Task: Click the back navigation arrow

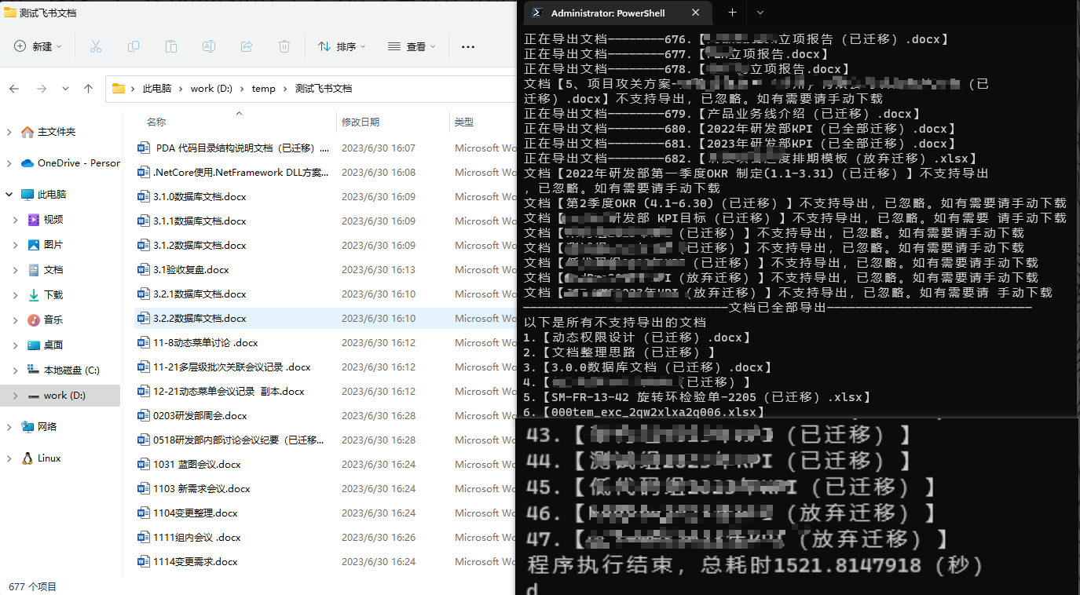Action: point(13,88)
